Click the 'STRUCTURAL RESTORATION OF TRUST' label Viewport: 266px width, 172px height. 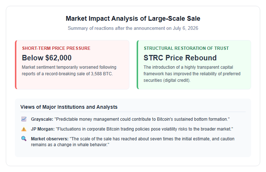[186, 48]
